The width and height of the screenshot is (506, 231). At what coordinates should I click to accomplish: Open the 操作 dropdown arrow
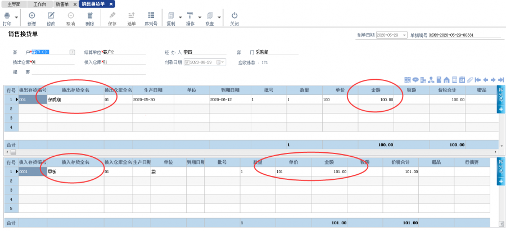[199, 17]
